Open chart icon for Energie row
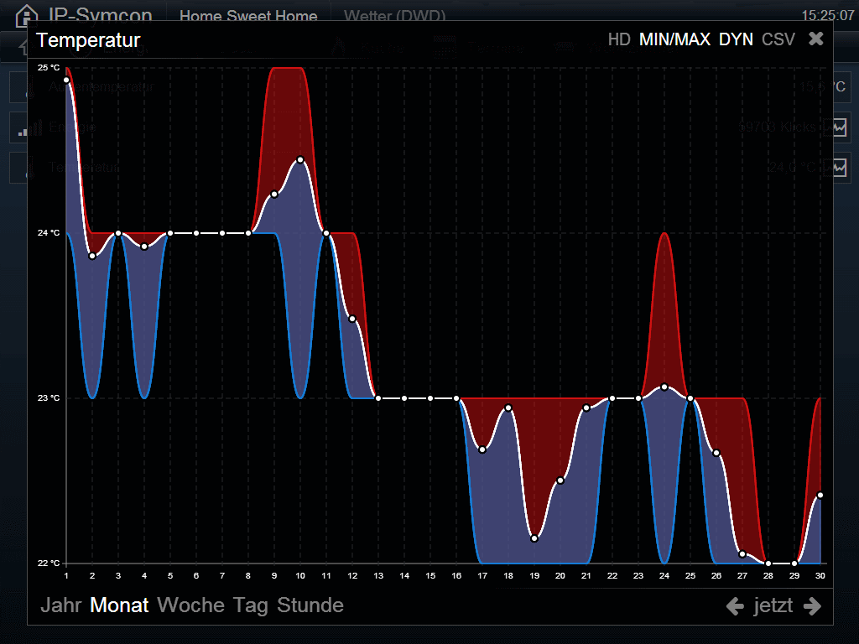The height and width of the screenshot is (644, 859). 839,127
